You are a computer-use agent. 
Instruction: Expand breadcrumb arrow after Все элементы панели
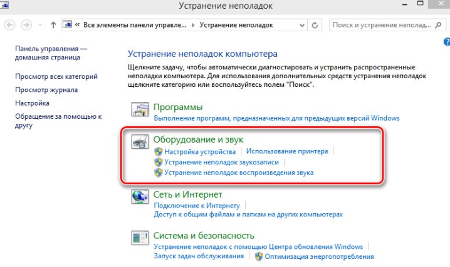pos(193,25)
